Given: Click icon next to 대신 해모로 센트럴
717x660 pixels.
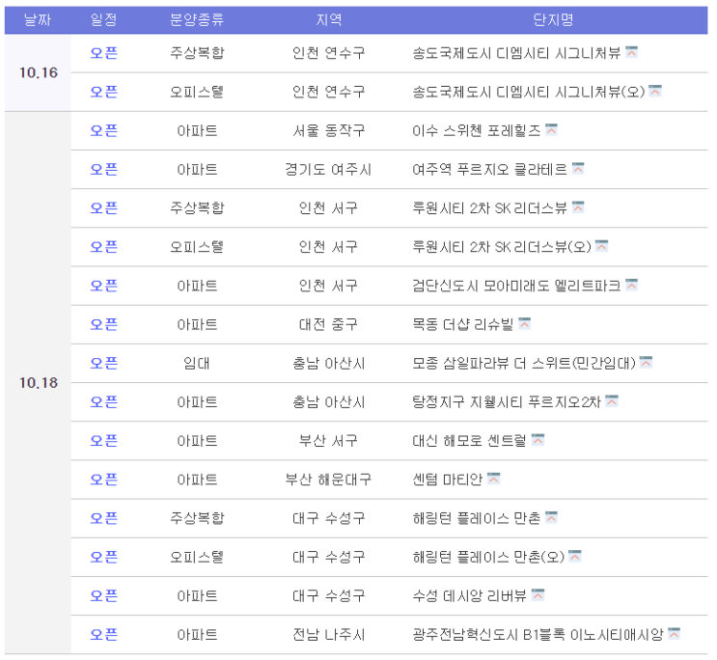Looking at the screenshot, I should [x=538, y=440].
